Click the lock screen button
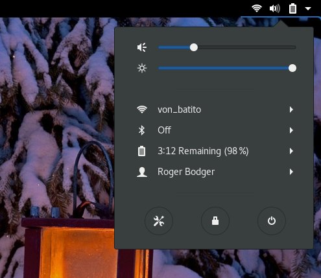Screen dimensions: 321x278 tap(215, 221)
